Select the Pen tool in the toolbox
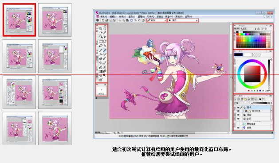This screenshot has height=163, width=279. coord(101,50)
